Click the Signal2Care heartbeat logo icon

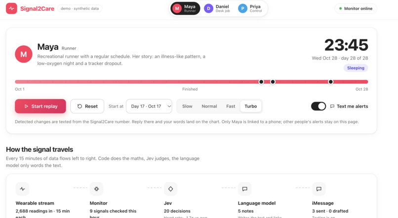pos(11,8)
